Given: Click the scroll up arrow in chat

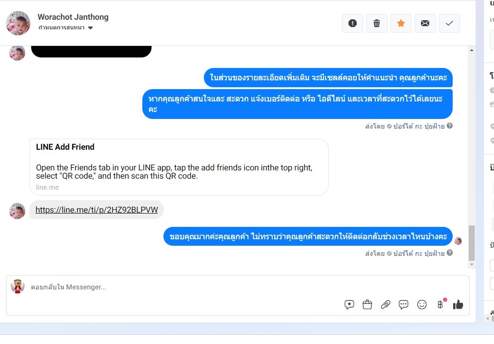Looking at the screenshot, I should pyautogui.click(x=472, y=50).
